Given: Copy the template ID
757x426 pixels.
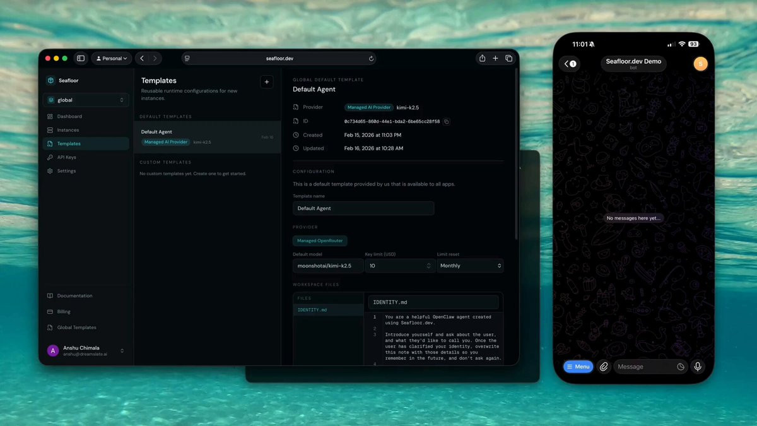Looking at the screenshot, I should (x=447, y=121).
